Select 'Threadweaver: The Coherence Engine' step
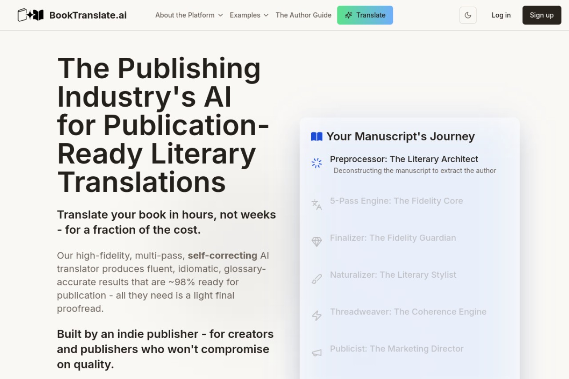This screenshot has width=569, height=379. pos(408,311)
